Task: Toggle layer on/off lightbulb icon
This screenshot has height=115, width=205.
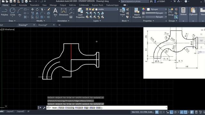Action: (x=87, y=9)
